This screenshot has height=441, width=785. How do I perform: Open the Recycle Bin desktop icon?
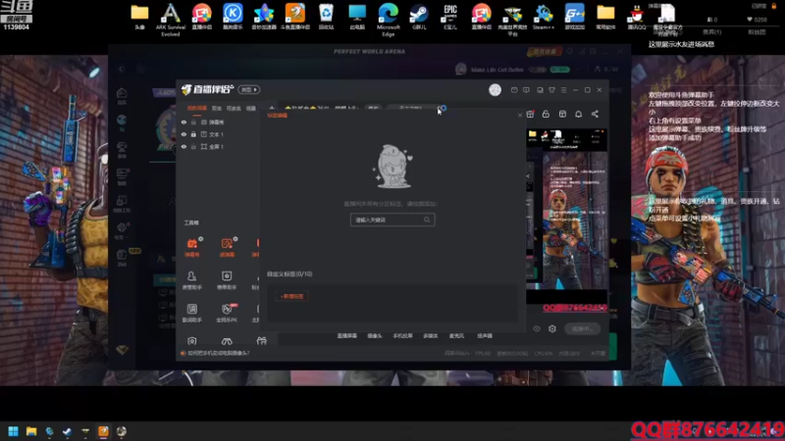pos(326,17)
